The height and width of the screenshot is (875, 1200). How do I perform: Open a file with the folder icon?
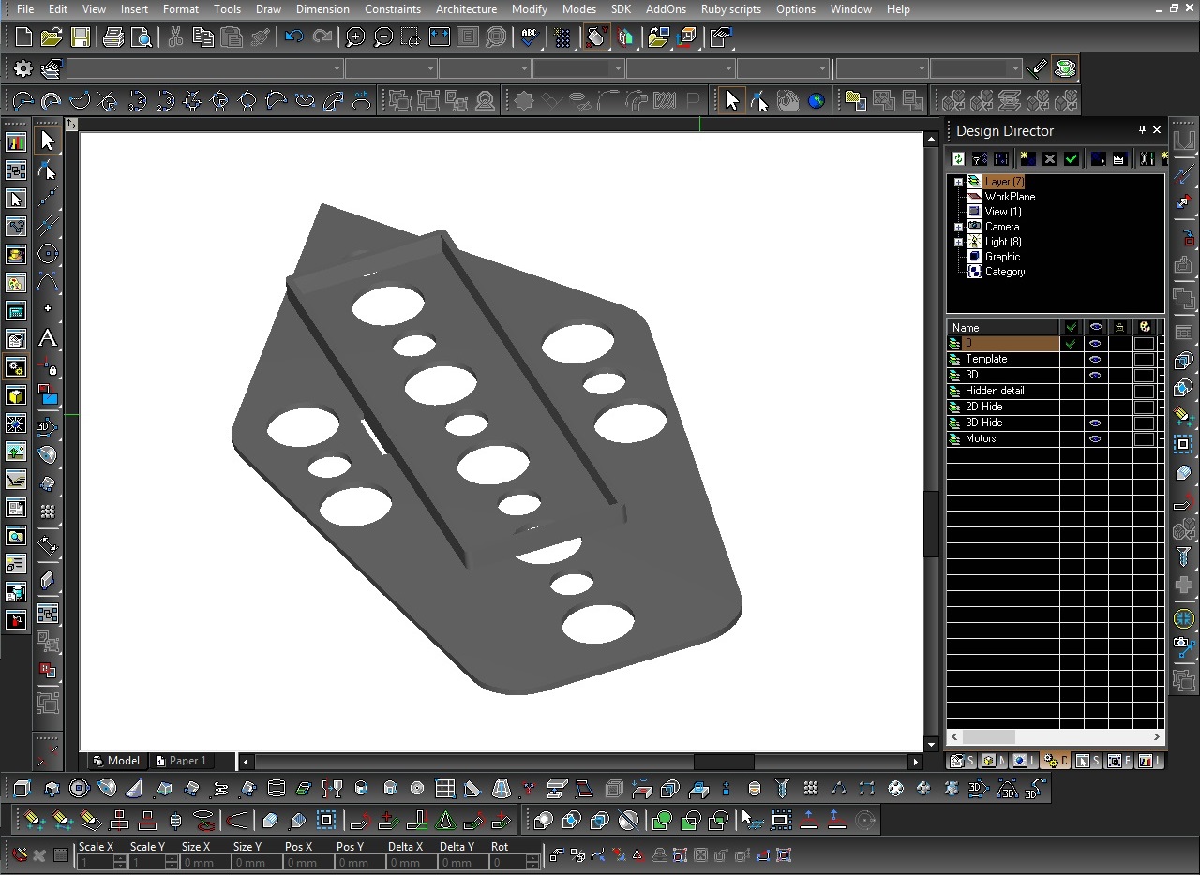click(52, 37)
